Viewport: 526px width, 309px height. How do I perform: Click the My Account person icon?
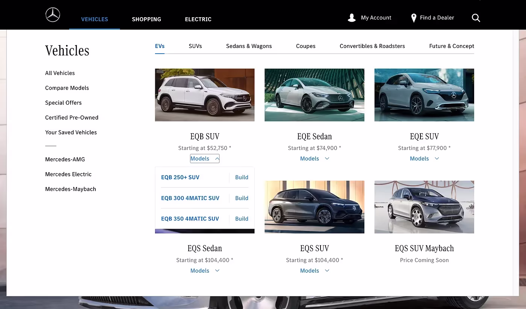pos(352,18)
